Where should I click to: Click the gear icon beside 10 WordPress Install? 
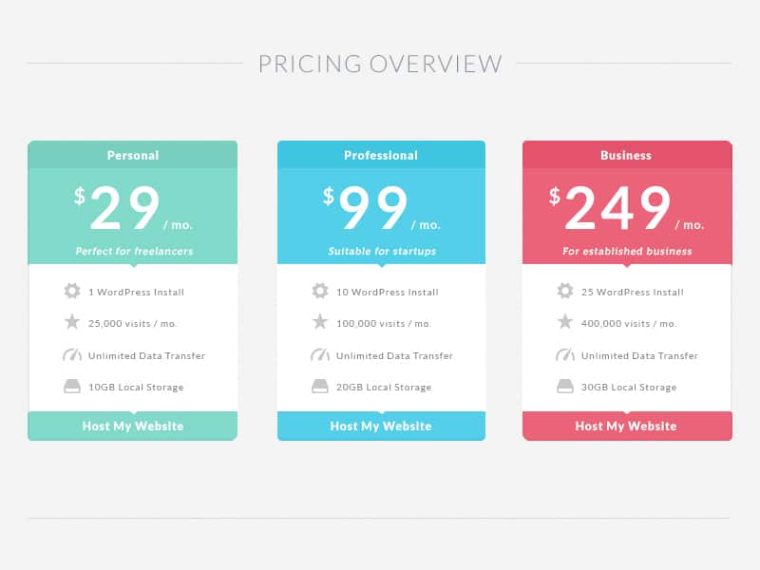(x=320, y=291)
